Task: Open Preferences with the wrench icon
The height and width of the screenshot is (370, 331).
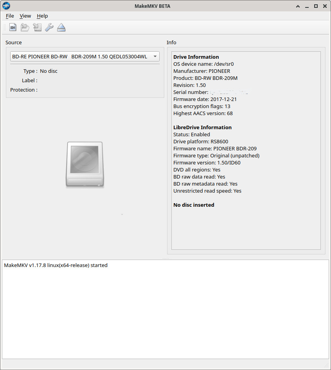Action: 49,27
